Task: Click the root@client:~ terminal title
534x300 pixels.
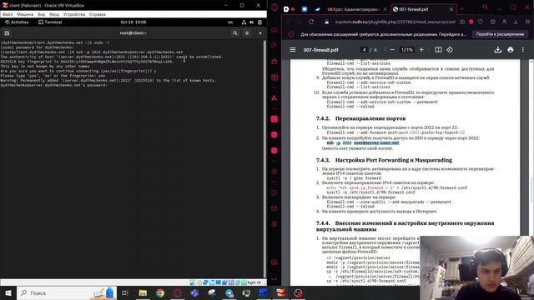Action: pos(133,33)
